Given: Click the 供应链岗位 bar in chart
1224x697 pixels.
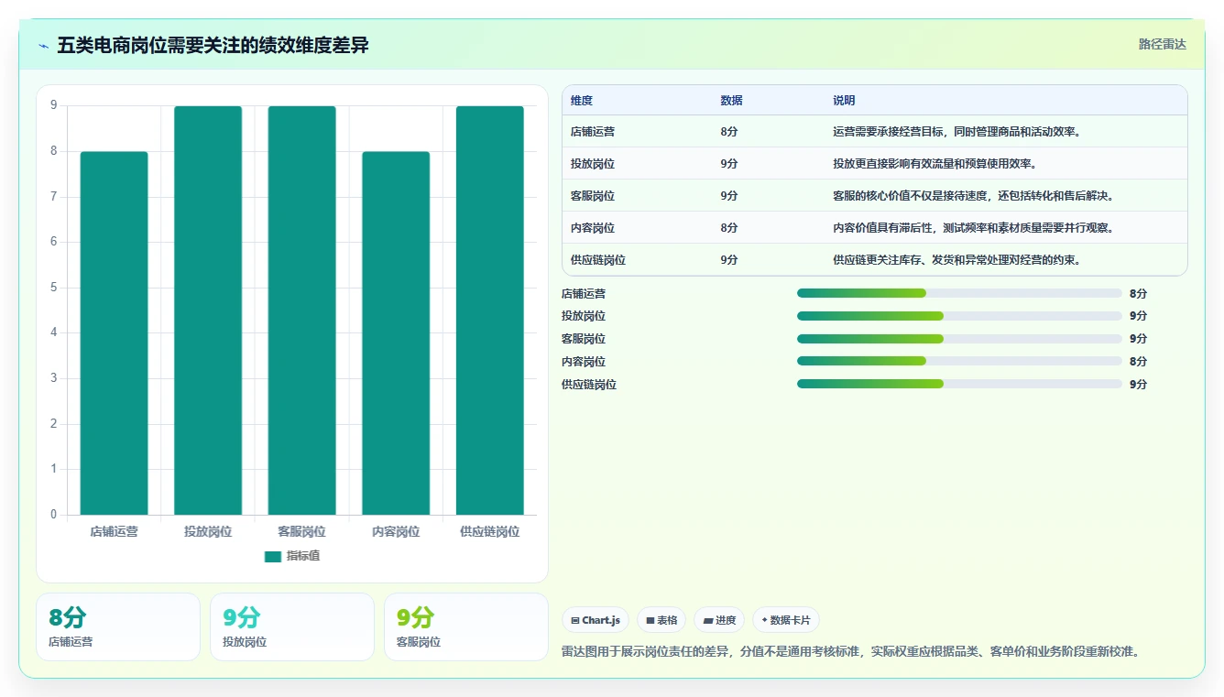Looking at the screenshot, I should click(489, 310).
